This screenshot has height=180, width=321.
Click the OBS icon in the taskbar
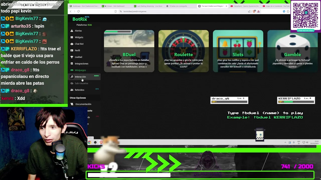95,142
